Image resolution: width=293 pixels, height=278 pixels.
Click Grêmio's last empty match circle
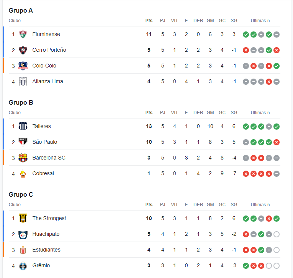277,266
